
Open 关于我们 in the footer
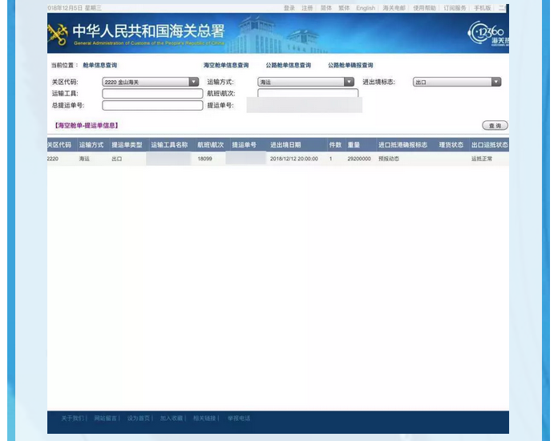[71, 418]
